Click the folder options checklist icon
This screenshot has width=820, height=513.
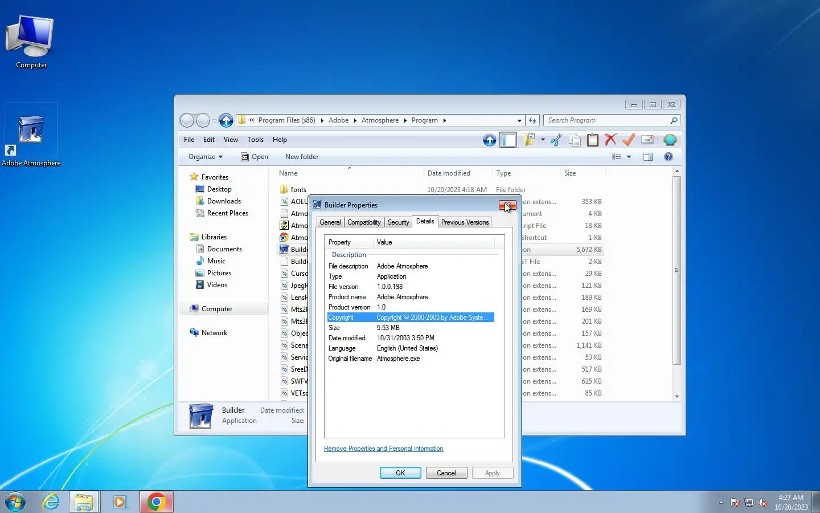coord(529,140)
